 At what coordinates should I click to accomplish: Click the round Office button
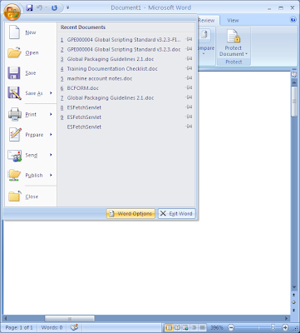(x=12, y=12)
